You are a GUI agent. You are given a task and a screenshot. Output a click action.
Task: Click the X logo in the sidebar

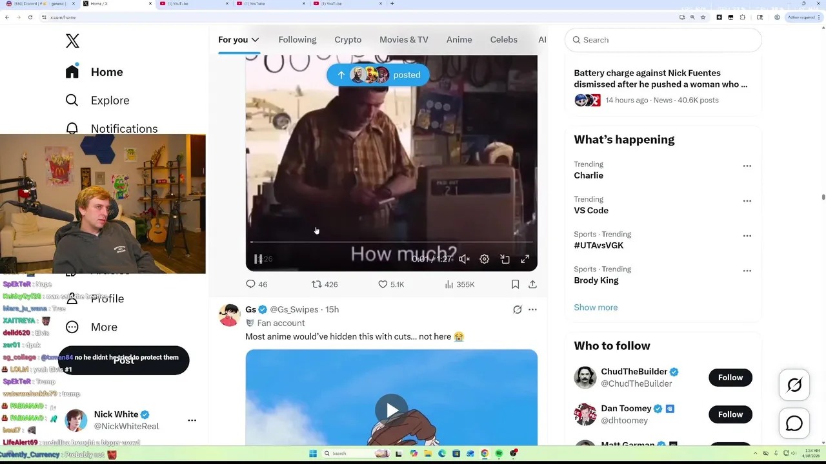coord(72,41)
